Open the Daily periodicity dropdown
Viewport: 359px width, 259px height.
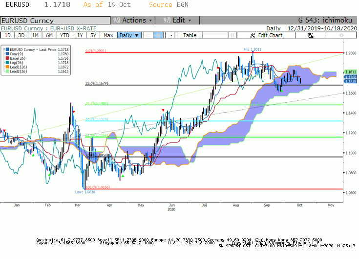tap(129, 35)
